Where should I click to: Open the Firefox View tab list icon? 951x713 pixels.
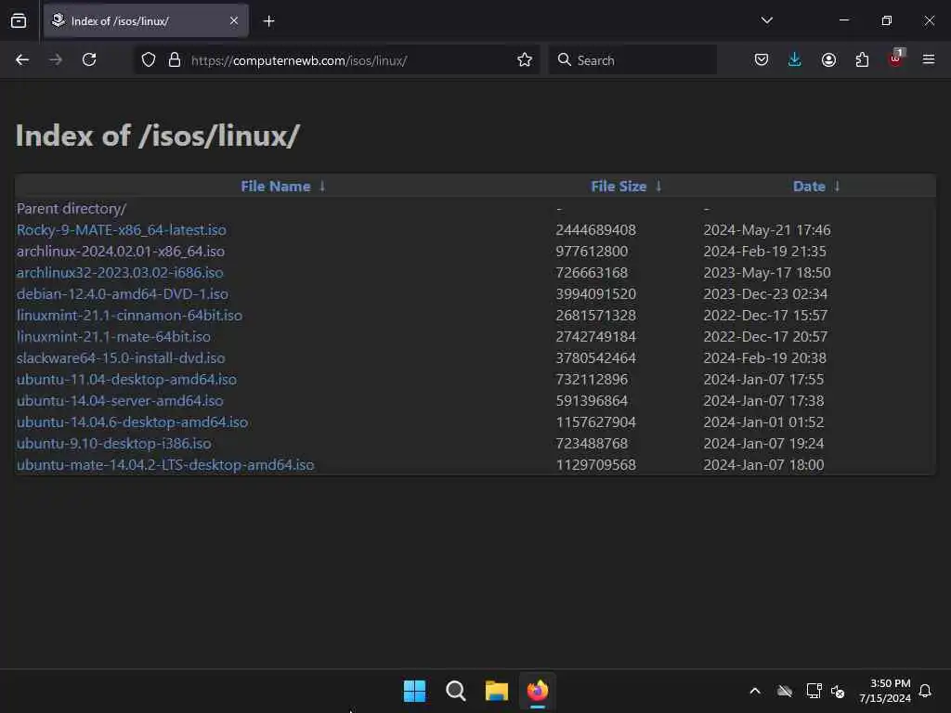coord(19,20)
